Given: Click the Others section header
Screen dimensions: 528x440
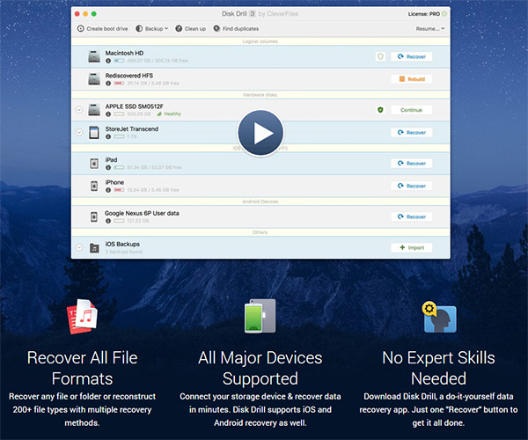Looking at the screenshot, I should [x=260, y=232].
